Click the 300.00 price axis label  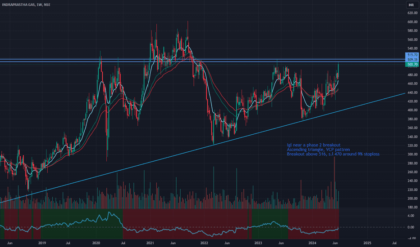412,154
